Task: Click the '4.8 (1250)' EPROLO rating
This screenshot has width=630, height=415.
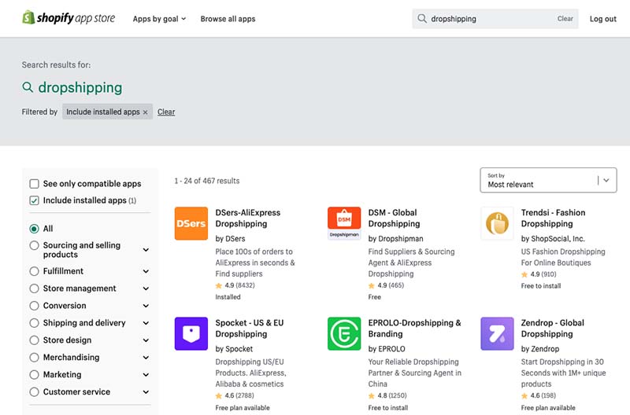Action: 387,396
